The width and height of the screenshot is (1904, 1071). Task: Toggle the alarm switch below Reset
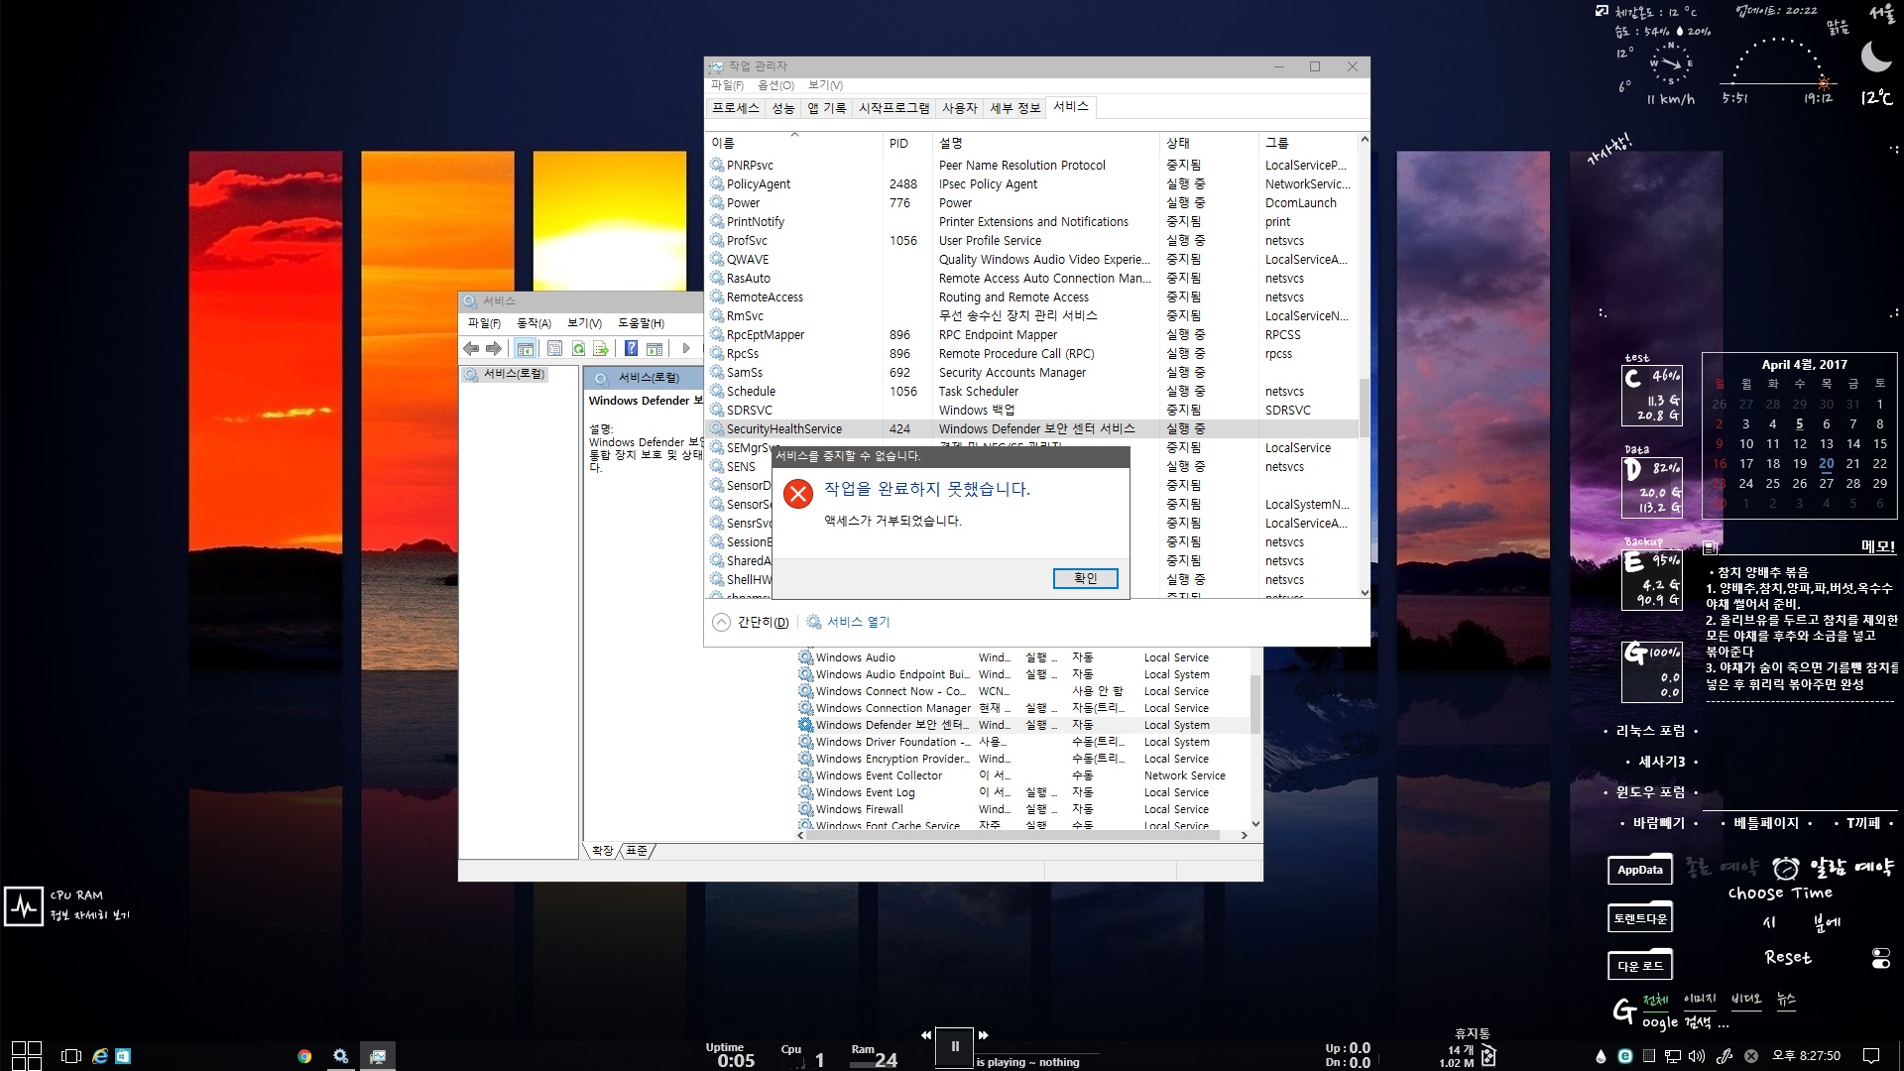pos(1881,958)
